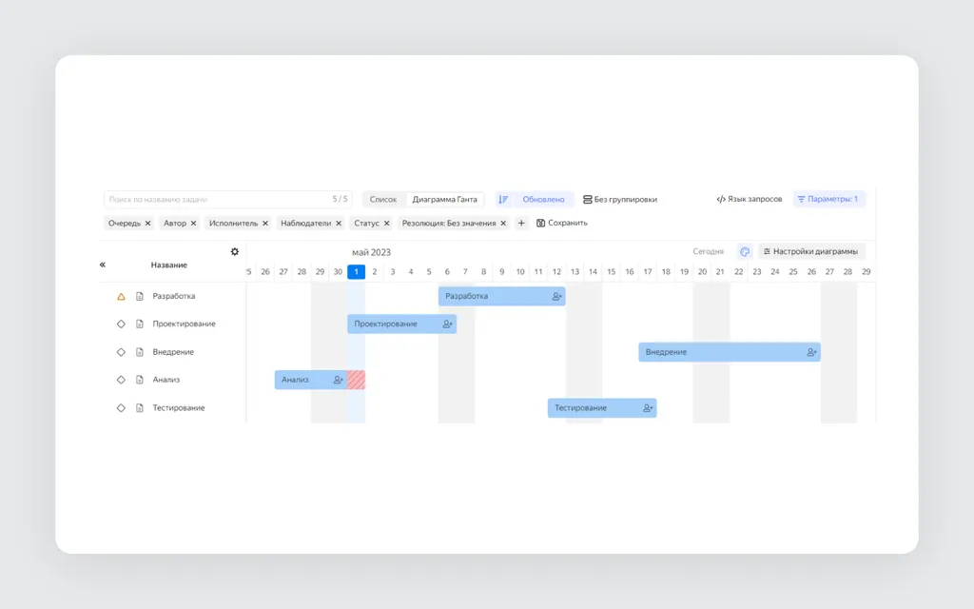Open column settings gear icon
974x609 pixels.
(235, 251)
